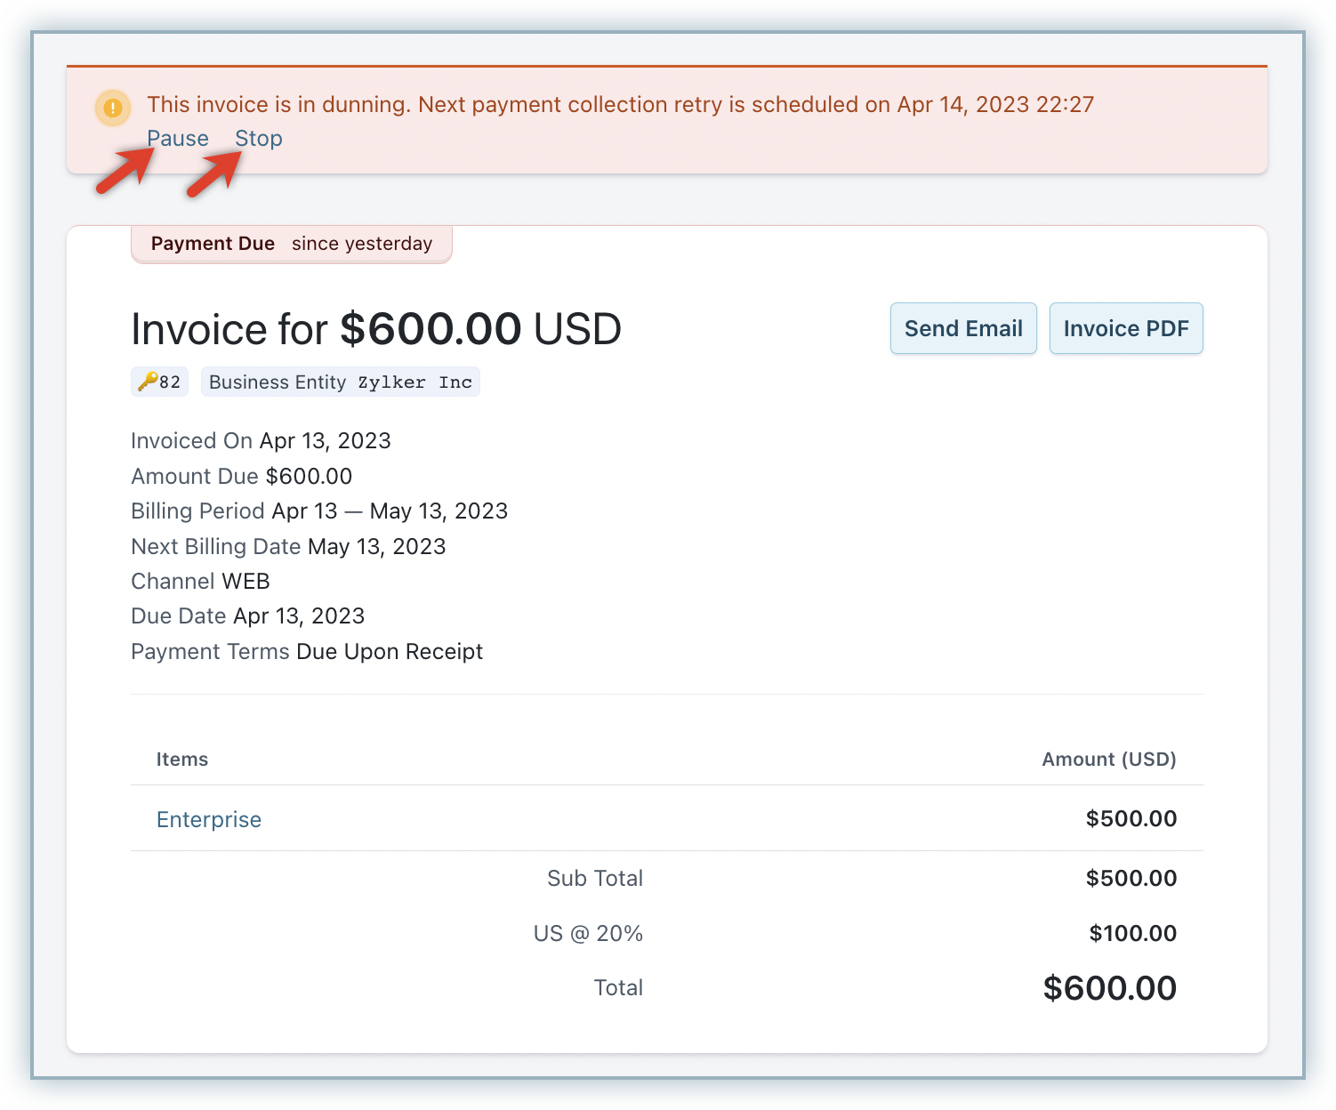Click the key icon invoice ID badge
This screenshot has width=1336, height=1110.
tap(159, 382)
